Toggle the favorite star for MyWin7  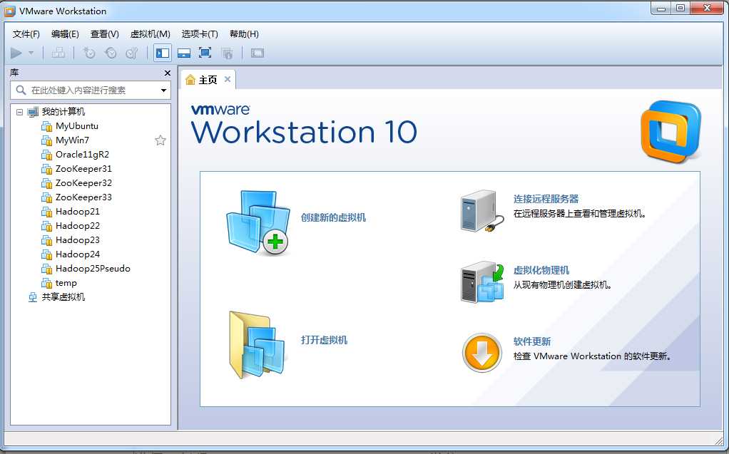click(160, 140)
